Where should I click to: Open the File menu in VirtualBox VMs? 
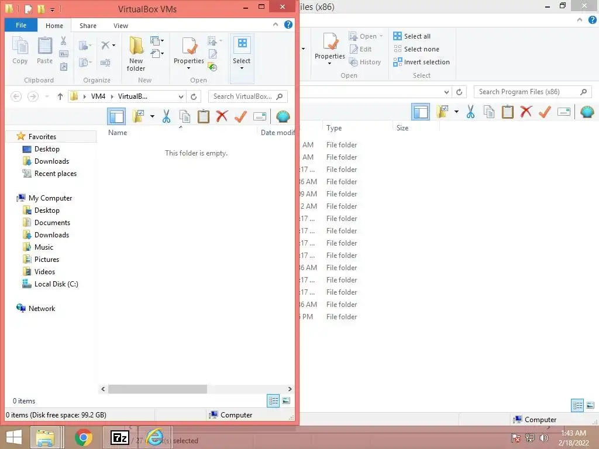[21, 25]
